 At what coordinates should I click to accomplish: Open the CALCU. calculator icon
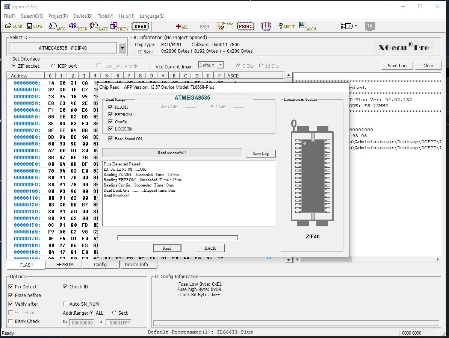[308, 26]
